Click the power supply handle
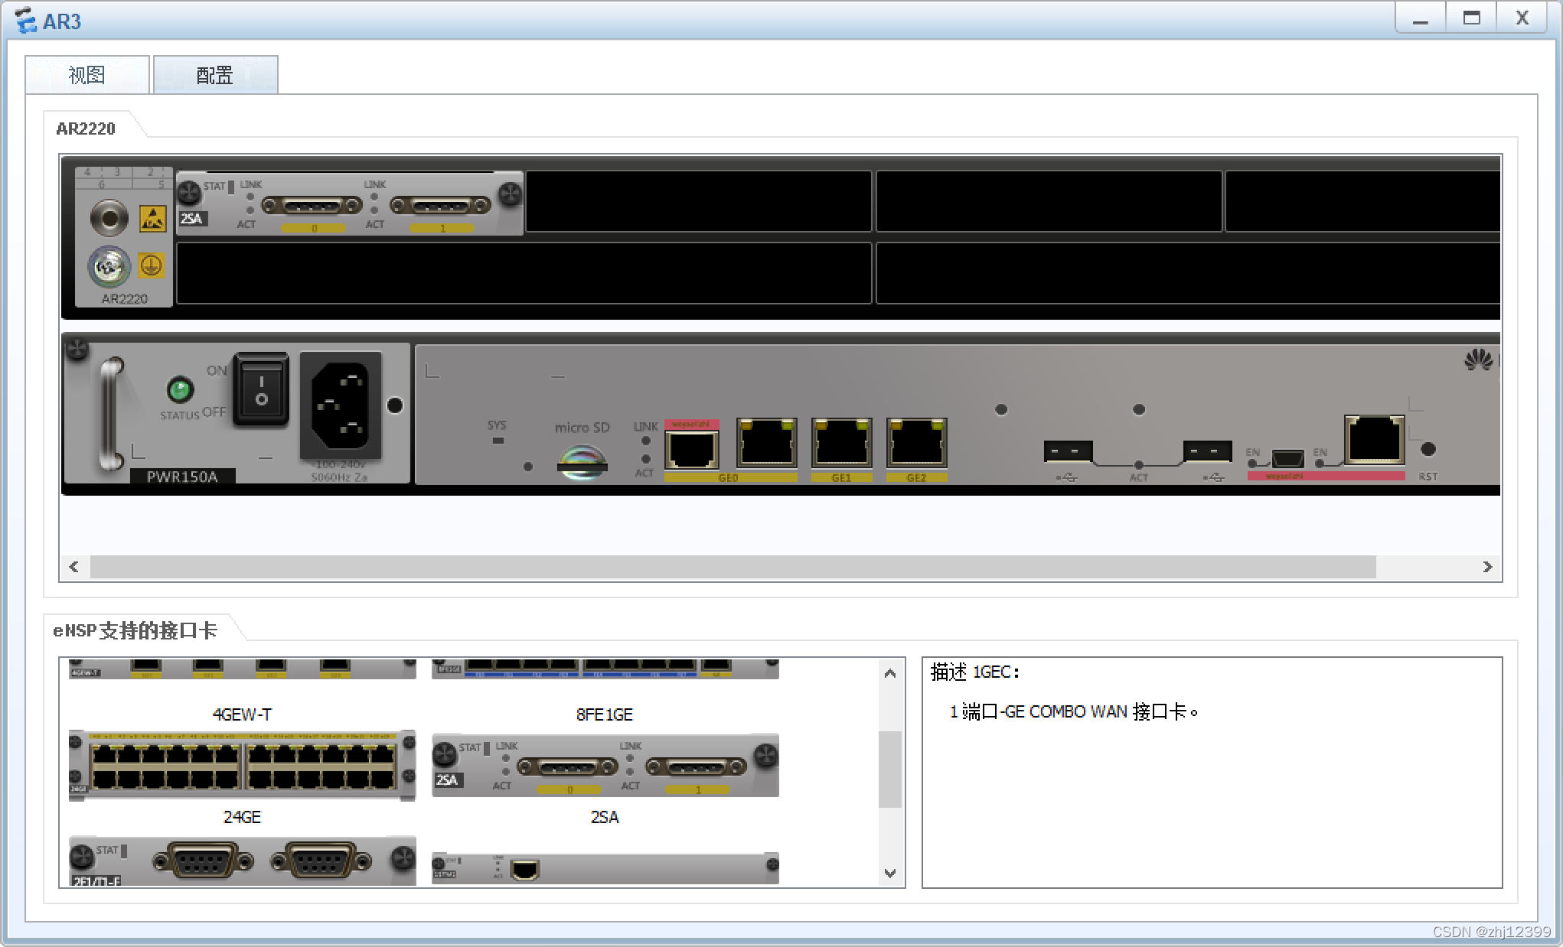This screenshot has width=1563, height=947. (112, 413)
